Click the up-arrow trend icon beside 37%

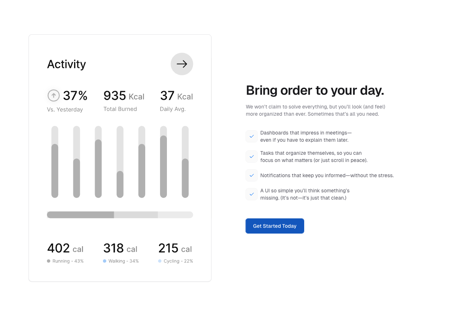[53, 95]
